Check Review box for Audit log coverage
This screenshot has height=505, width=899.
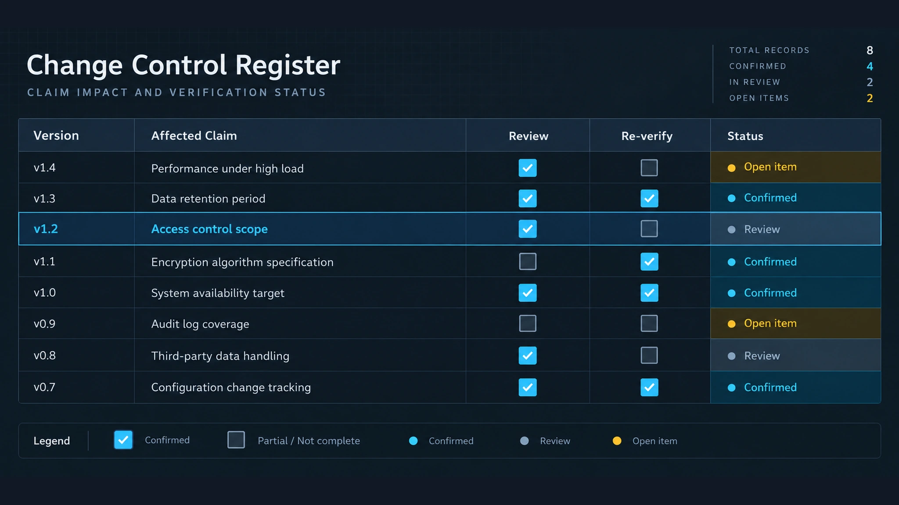coord(527,324)
